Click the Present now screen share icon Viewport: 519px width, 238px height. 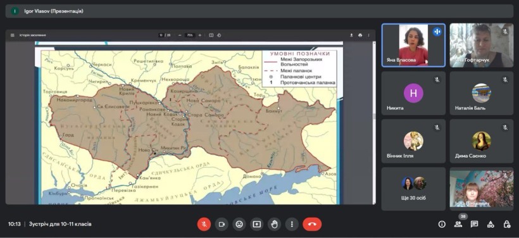pos(256,224)
